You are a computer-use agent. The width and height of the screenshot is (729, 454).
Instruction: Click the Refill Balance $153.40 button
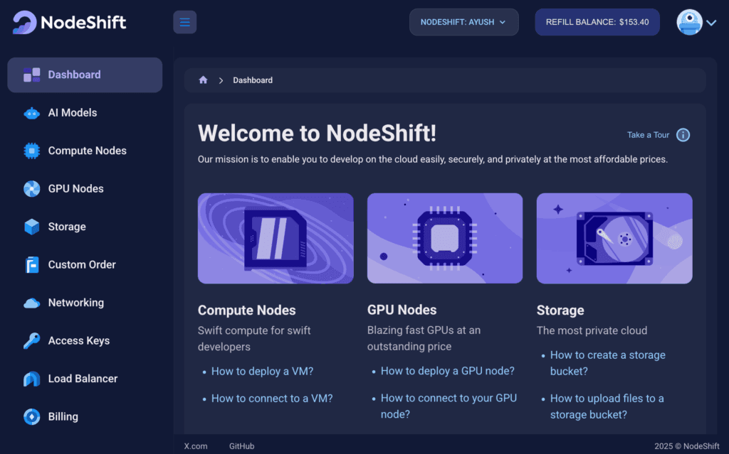click(597, 22)
